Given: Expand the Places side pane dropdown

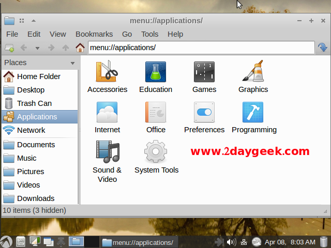Looking at the screenshot, I should point(72,63).
